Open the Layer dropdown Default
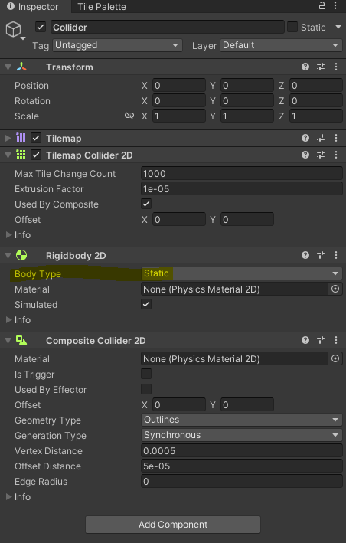The height and width of the screenshot is (543, 346). 281,45
